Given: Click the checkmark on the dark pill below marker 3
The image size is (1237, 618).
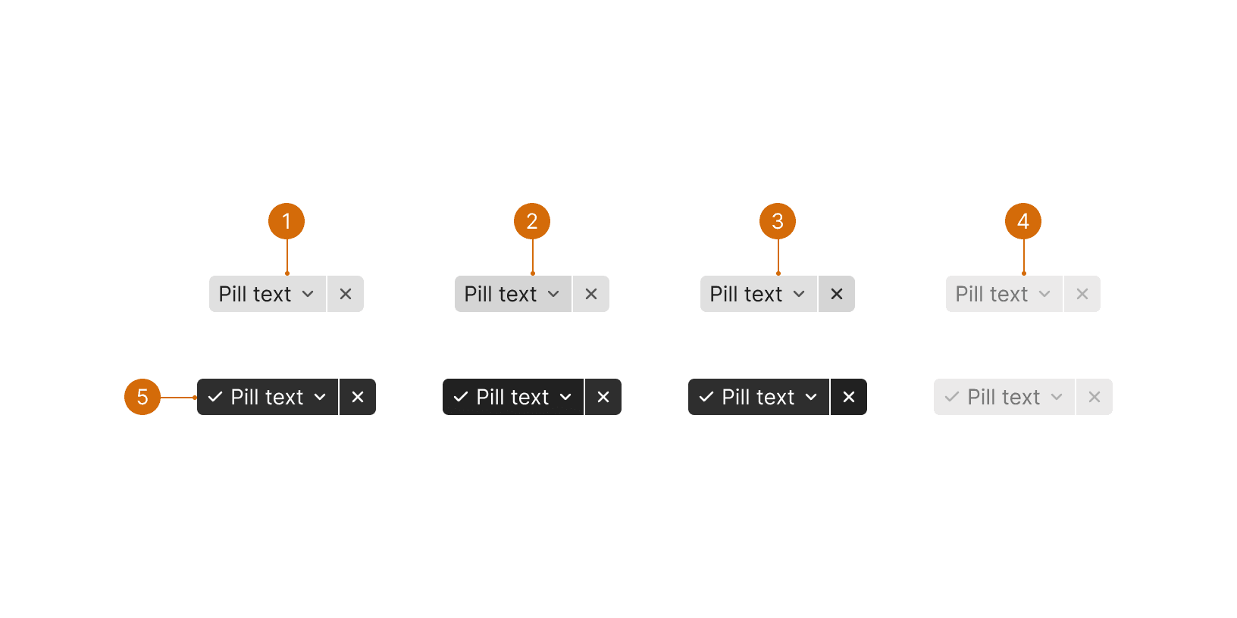Looking at the screenshot, I should 706,397.
